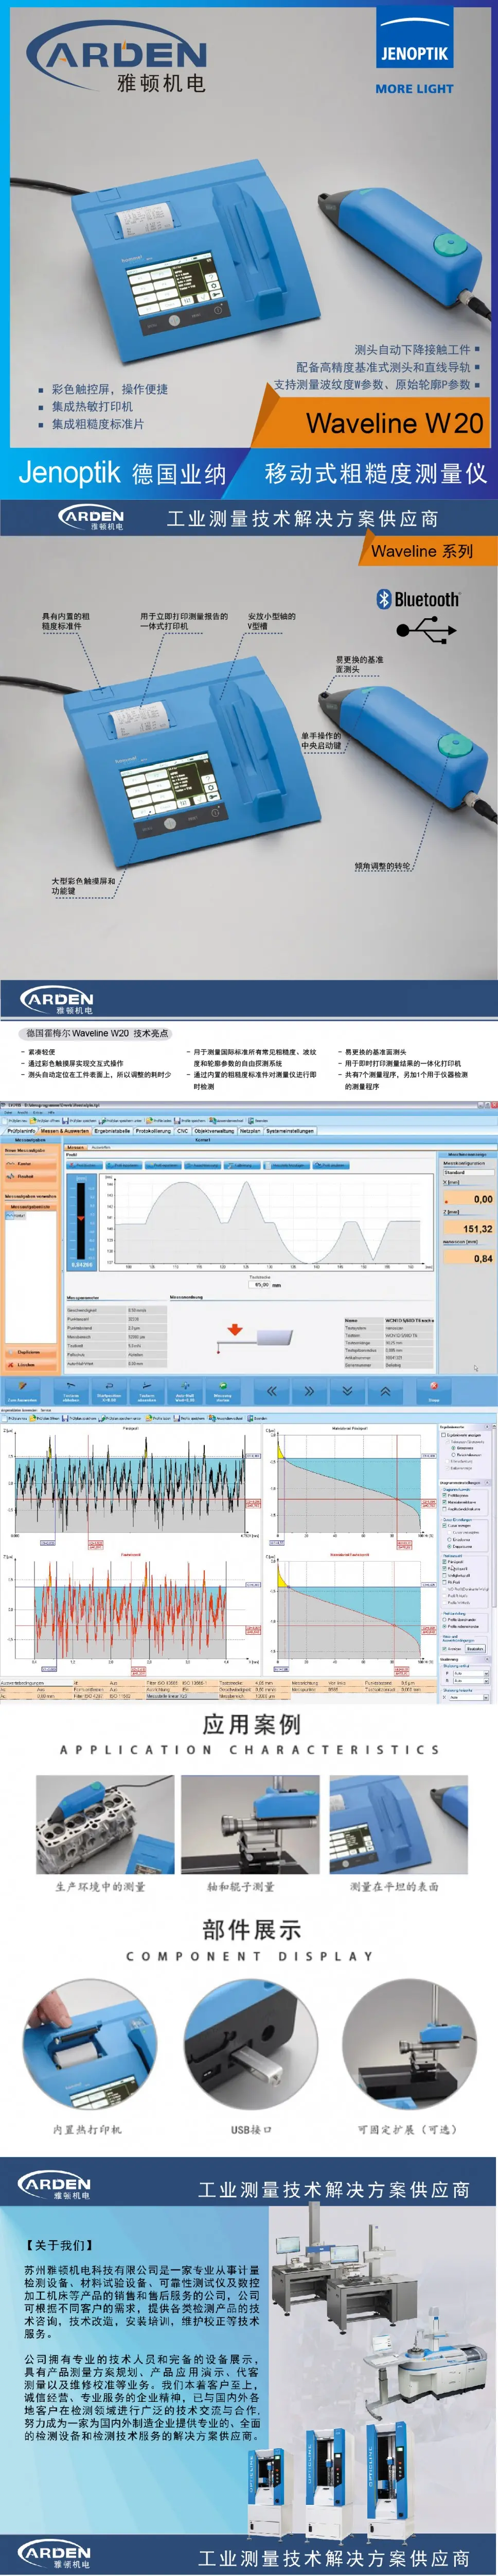Click the Kontur button in the left panel
498x2576 pixels.
coord(30,1163)
